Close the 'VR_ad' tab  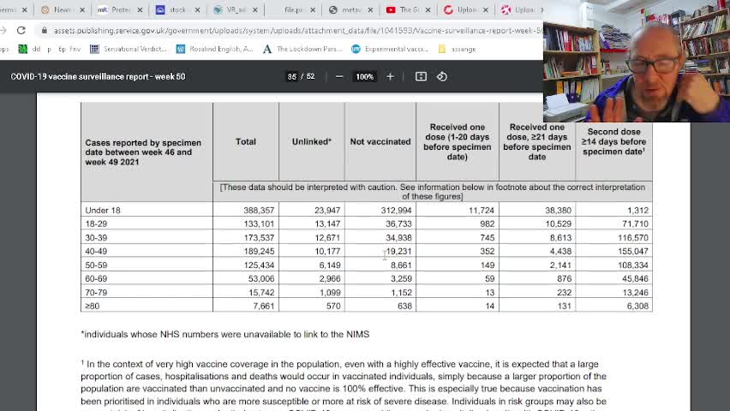point(255,9)
